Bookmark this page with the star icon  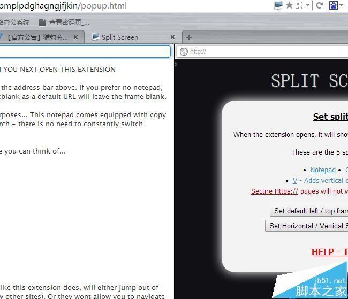pos(289,5)
